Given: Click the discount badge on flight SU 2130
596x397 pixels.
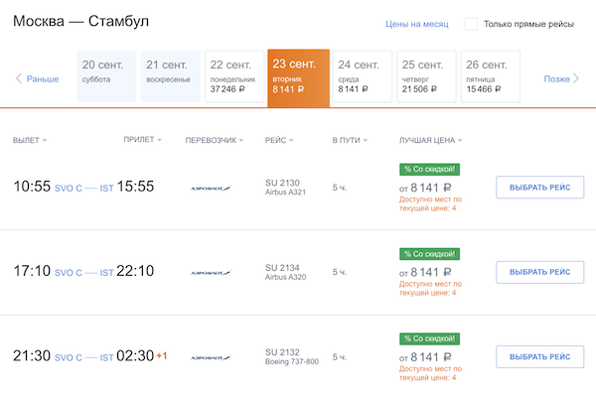Looking at the screenshot, I should pos(429,170).
